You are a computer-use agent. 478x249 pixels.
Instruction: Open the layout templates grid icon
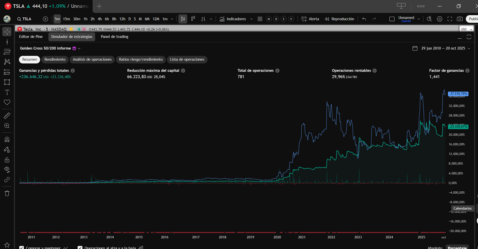point(260,19)
